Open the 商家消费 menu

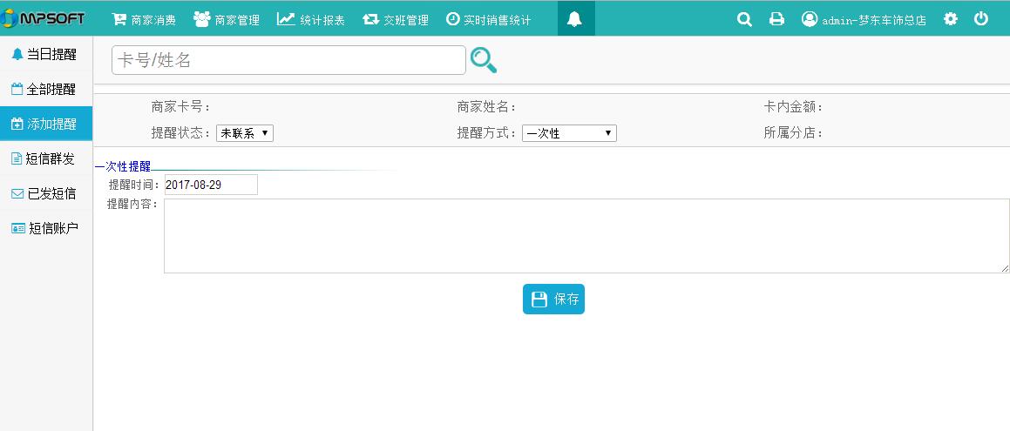click(x=144, y=19)
